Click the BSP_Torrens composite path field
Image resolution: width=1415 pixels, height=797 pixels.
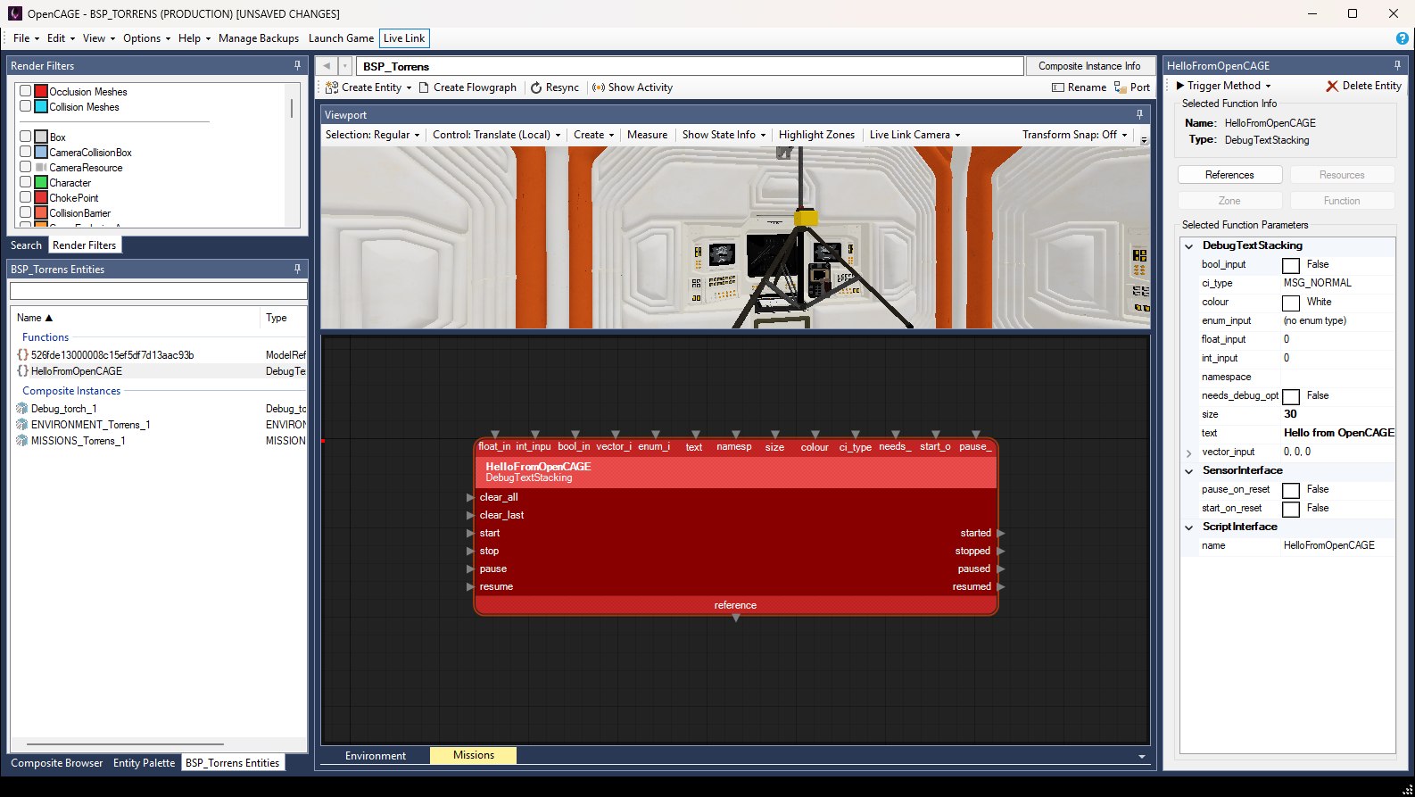tap(690, 66)
